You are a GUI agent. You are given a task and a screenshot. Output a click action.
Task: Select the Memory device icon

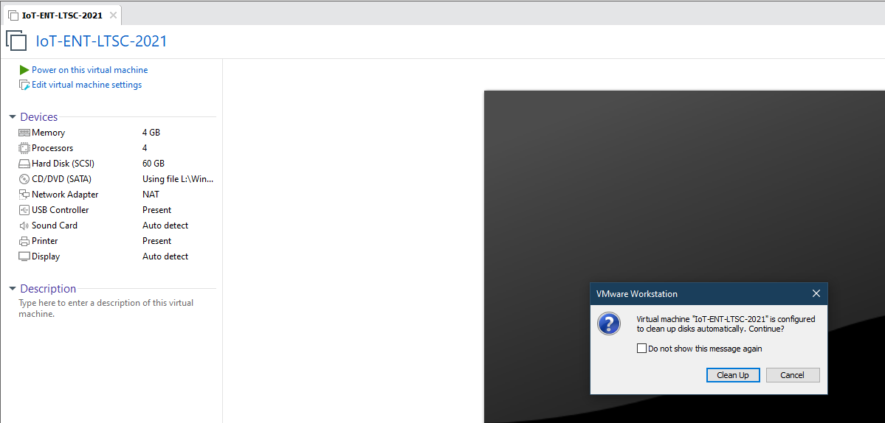[24, 133]
